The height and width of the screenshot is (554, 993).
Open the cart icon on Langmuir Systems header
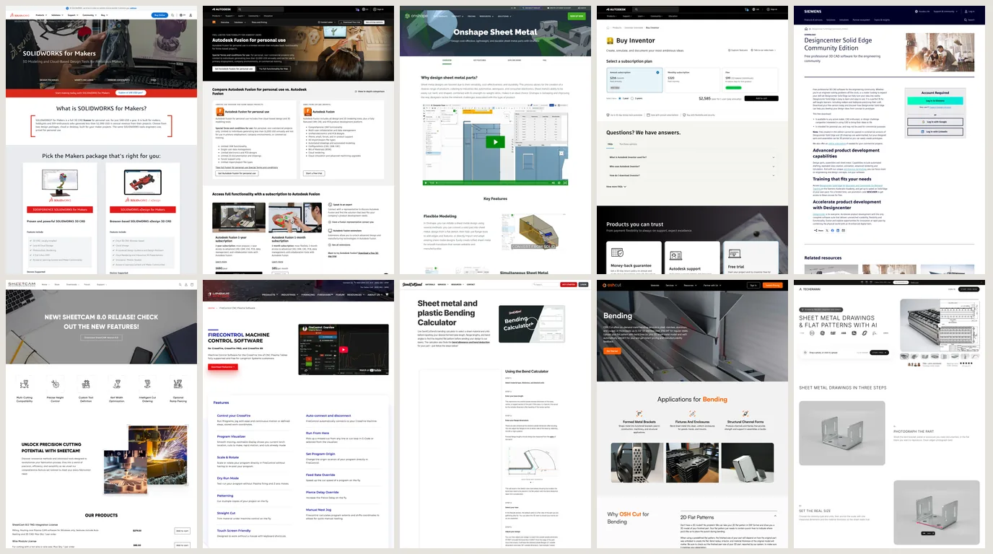387,294
